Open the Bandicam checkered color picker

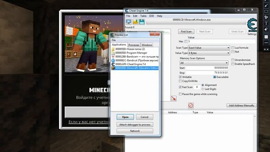click(x=266, y=37)
